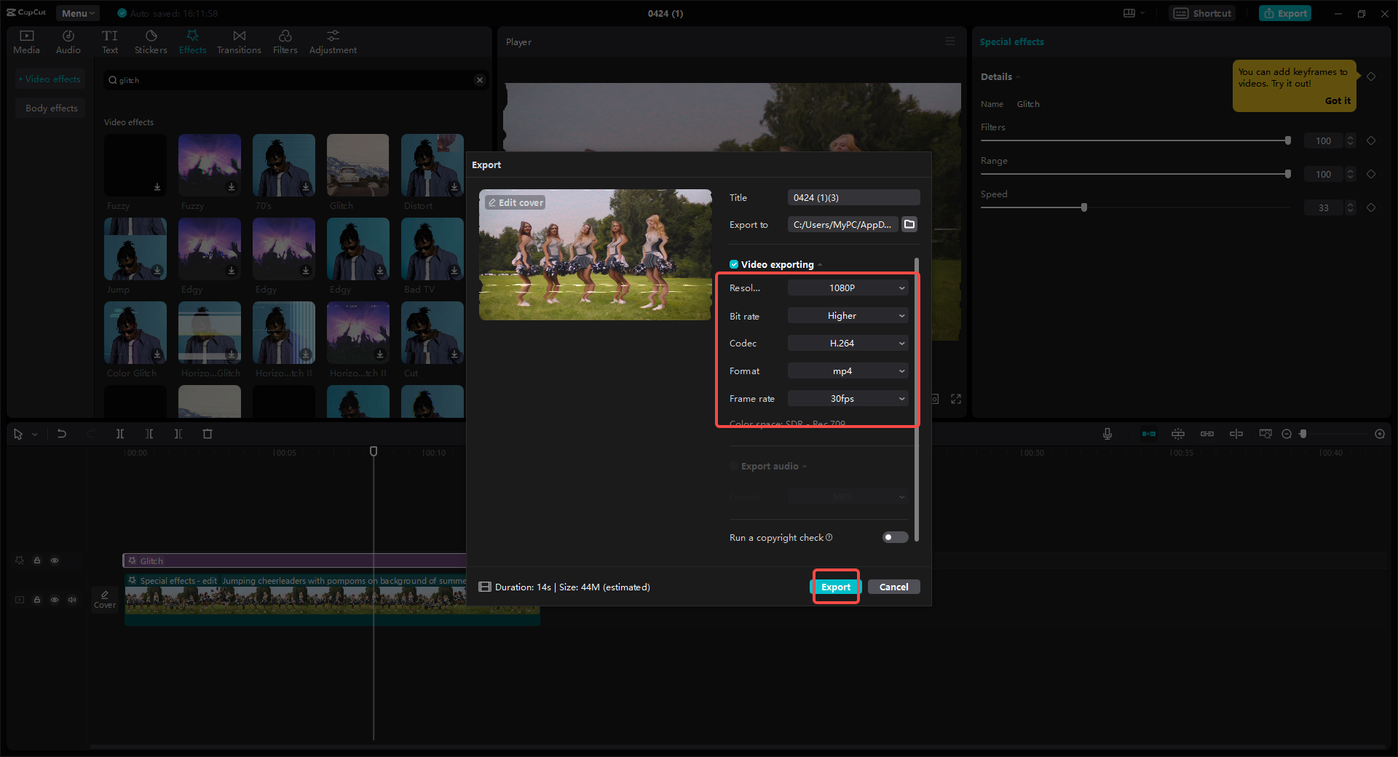Dismiss the keyframes tip with Got it
Viewport: 1398px width, 757px height.
[1338, 100]
